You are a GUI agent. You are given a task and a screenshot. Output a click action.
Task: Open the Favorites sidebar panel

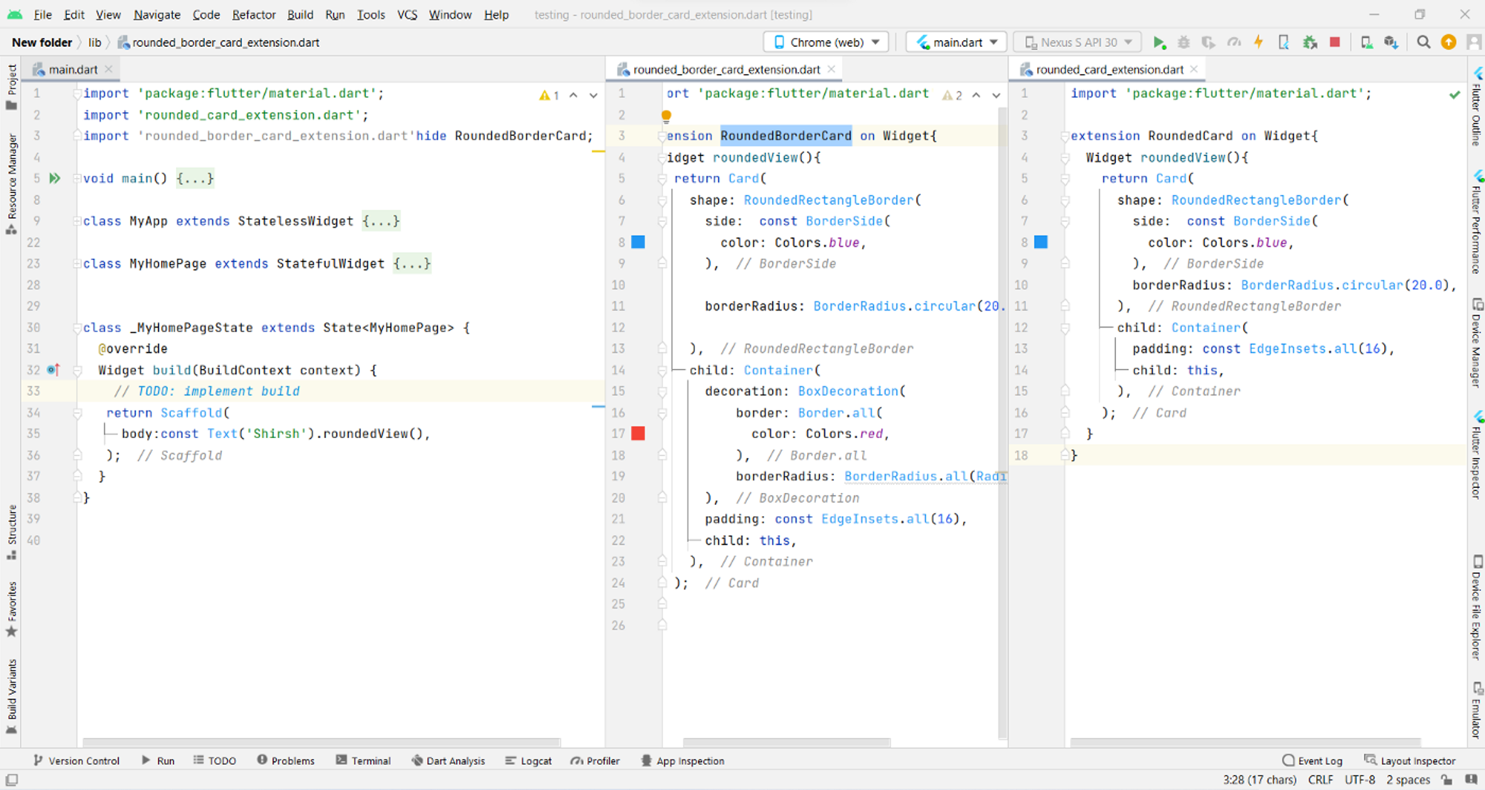click(x=11, y=609)
